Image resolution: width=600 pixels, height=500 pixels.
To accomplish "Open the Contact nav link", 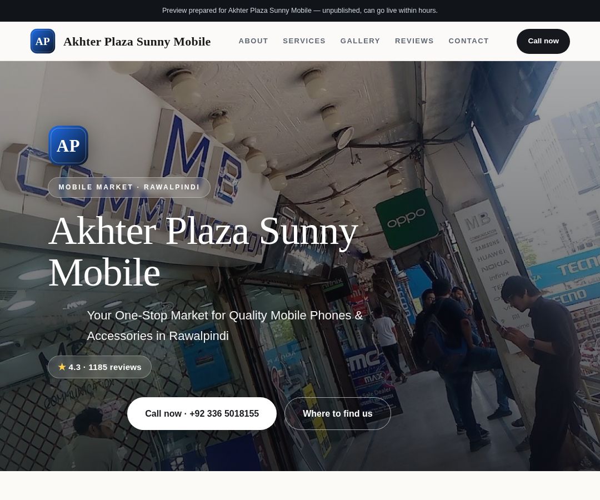I will tap(469, 41).
